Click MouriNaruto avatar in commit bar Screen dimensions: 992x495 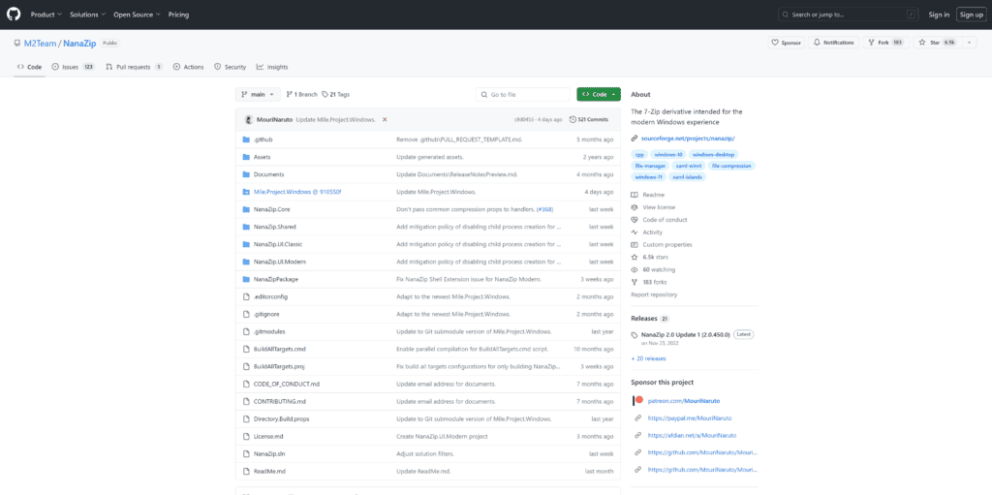(249, 119)
